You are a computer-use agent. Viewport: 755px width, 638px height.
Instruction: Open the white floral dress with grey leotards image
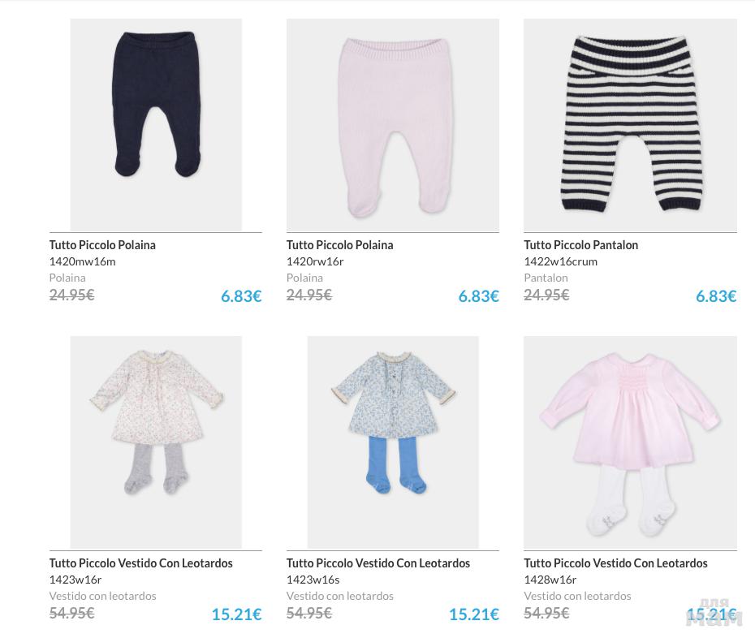click(155, 442)
